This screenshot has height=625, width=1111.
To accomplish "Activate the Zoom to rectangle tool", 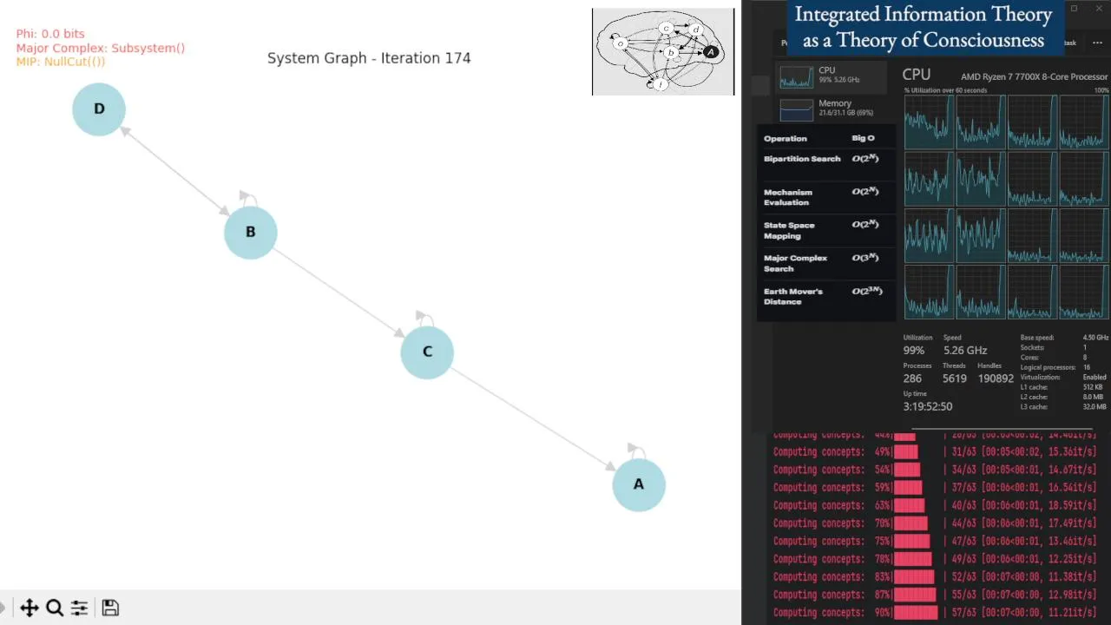I will pyautogui.click(x=55, y=608).
